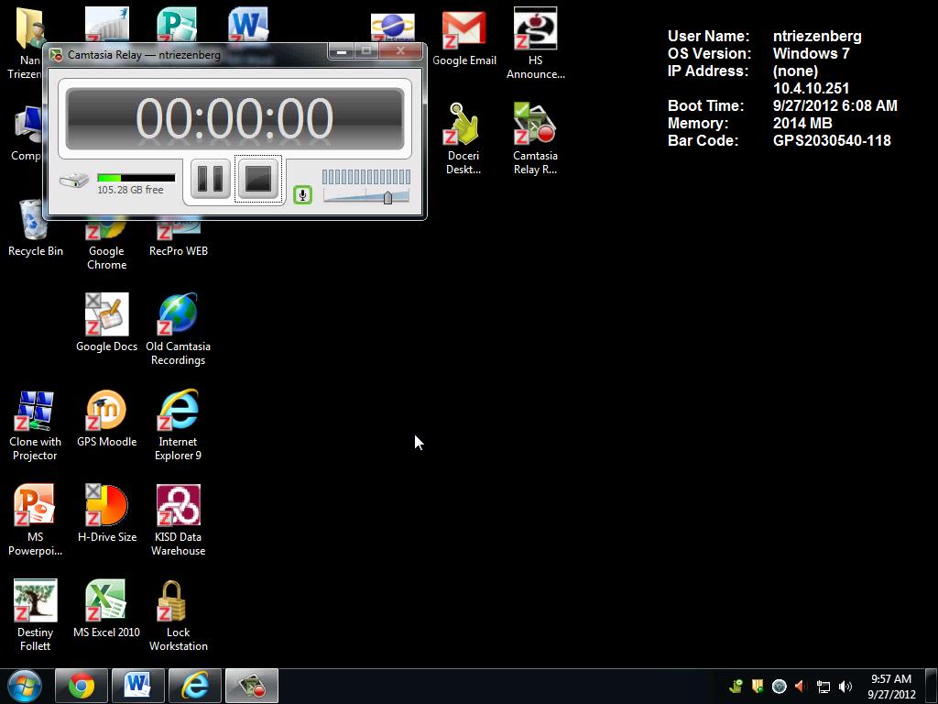This screenshot has width=938, height=704.
Task: Select the MS Powerpoi... desktop icon
Action: (36, 521)
